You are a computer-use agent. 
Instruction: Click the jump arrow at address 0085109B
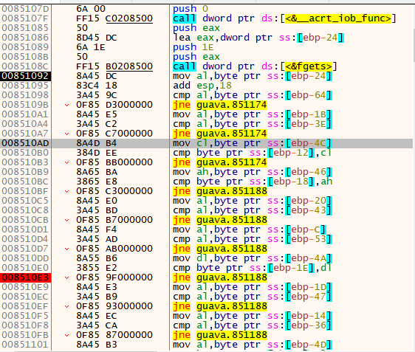[x=67, y=105]
